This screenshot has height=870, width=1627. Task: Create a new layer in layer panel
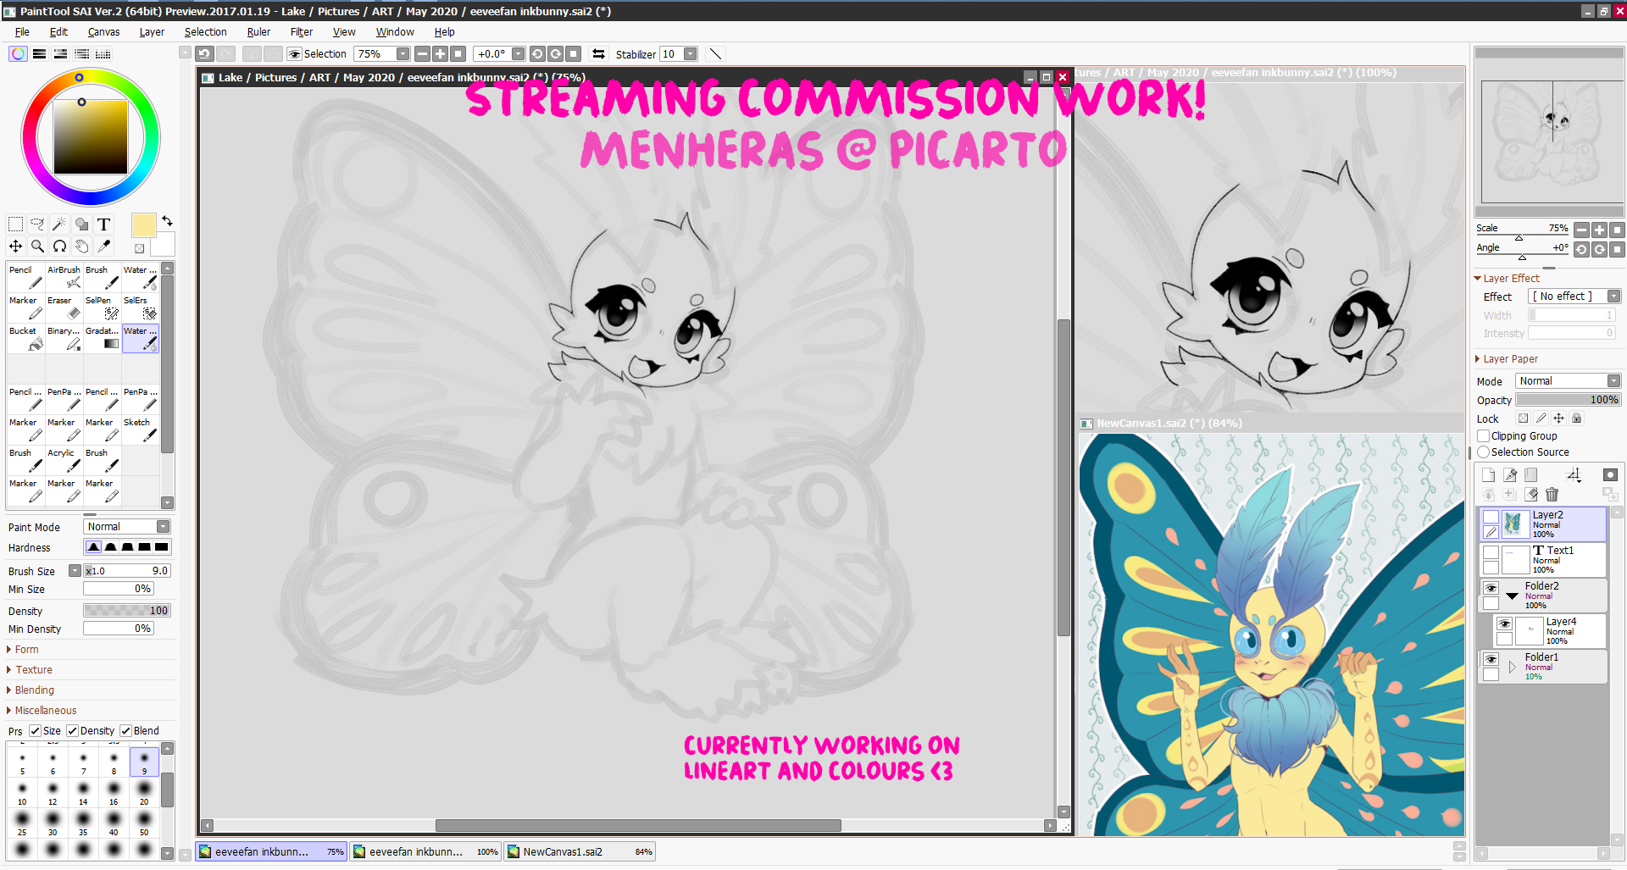[x=1489, y=475]
